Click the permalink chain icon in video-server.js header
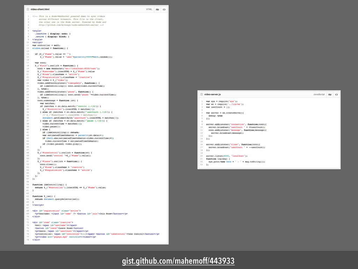The height and width of the screenshot is (269, 358). (x=330, y=95)
